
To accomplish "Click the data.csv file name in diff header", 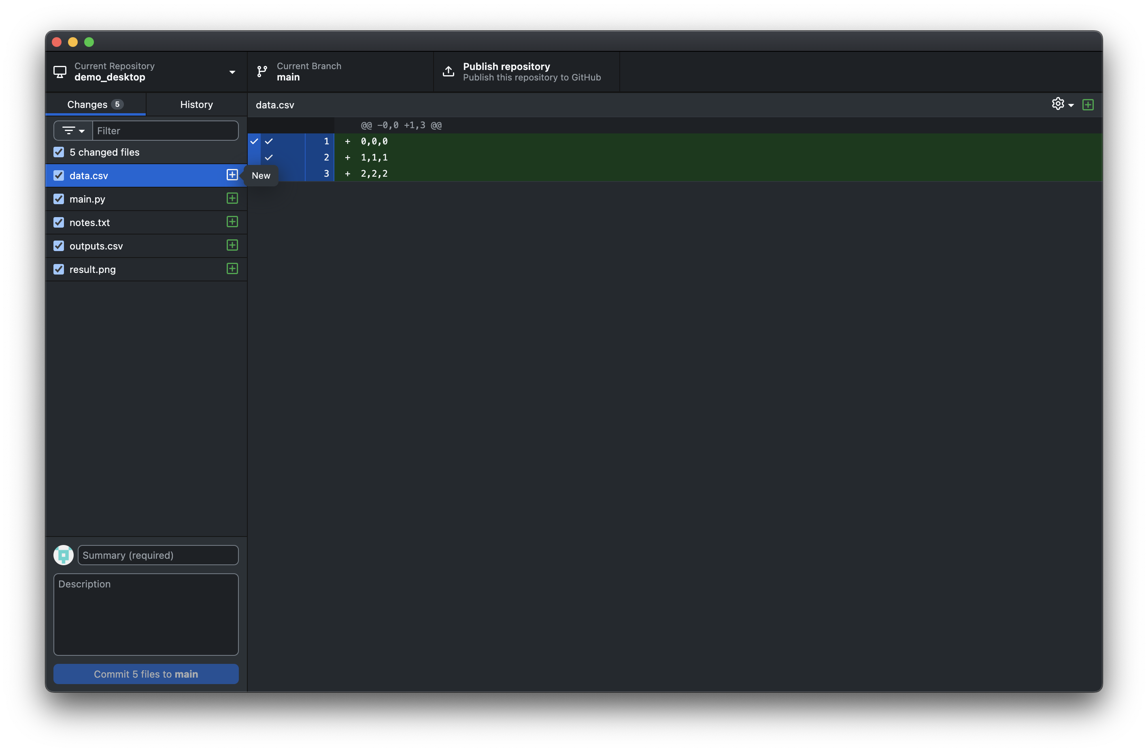I will tap(275, 105).
